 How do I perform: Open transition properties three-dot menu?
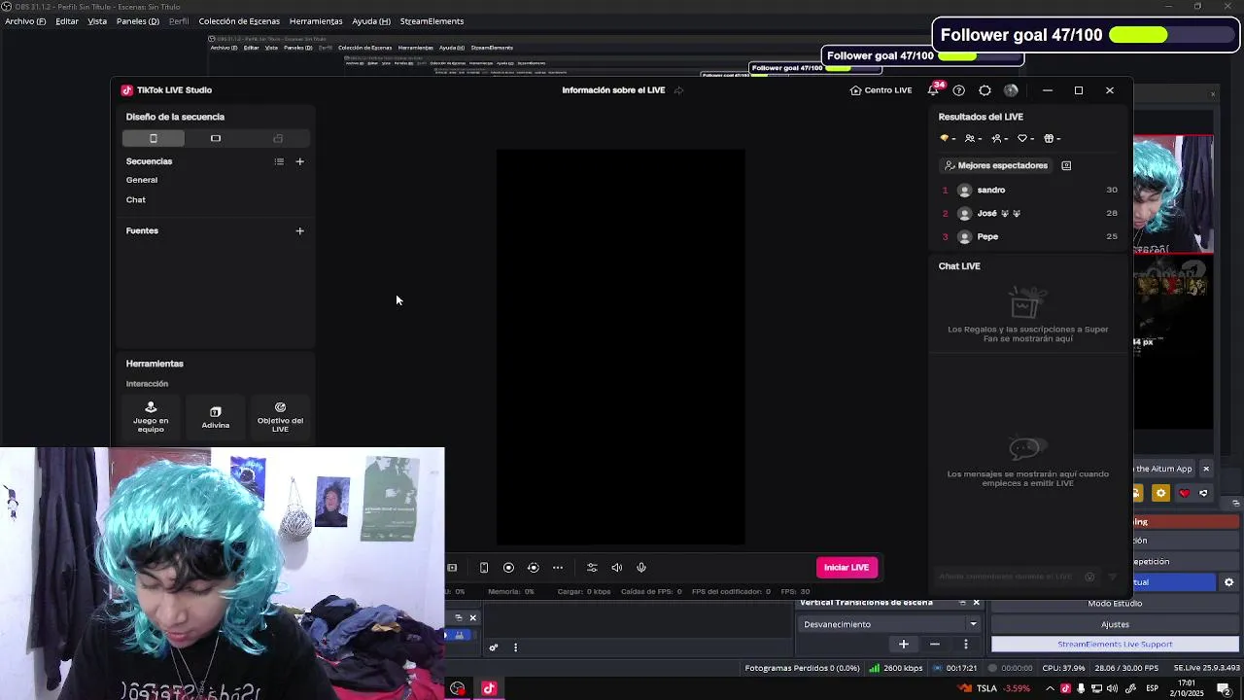click(x=965, y=645)
